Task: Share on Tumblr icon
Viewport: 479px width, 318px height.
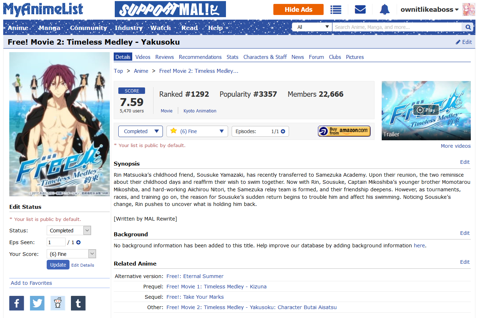Action: point(78,303)
